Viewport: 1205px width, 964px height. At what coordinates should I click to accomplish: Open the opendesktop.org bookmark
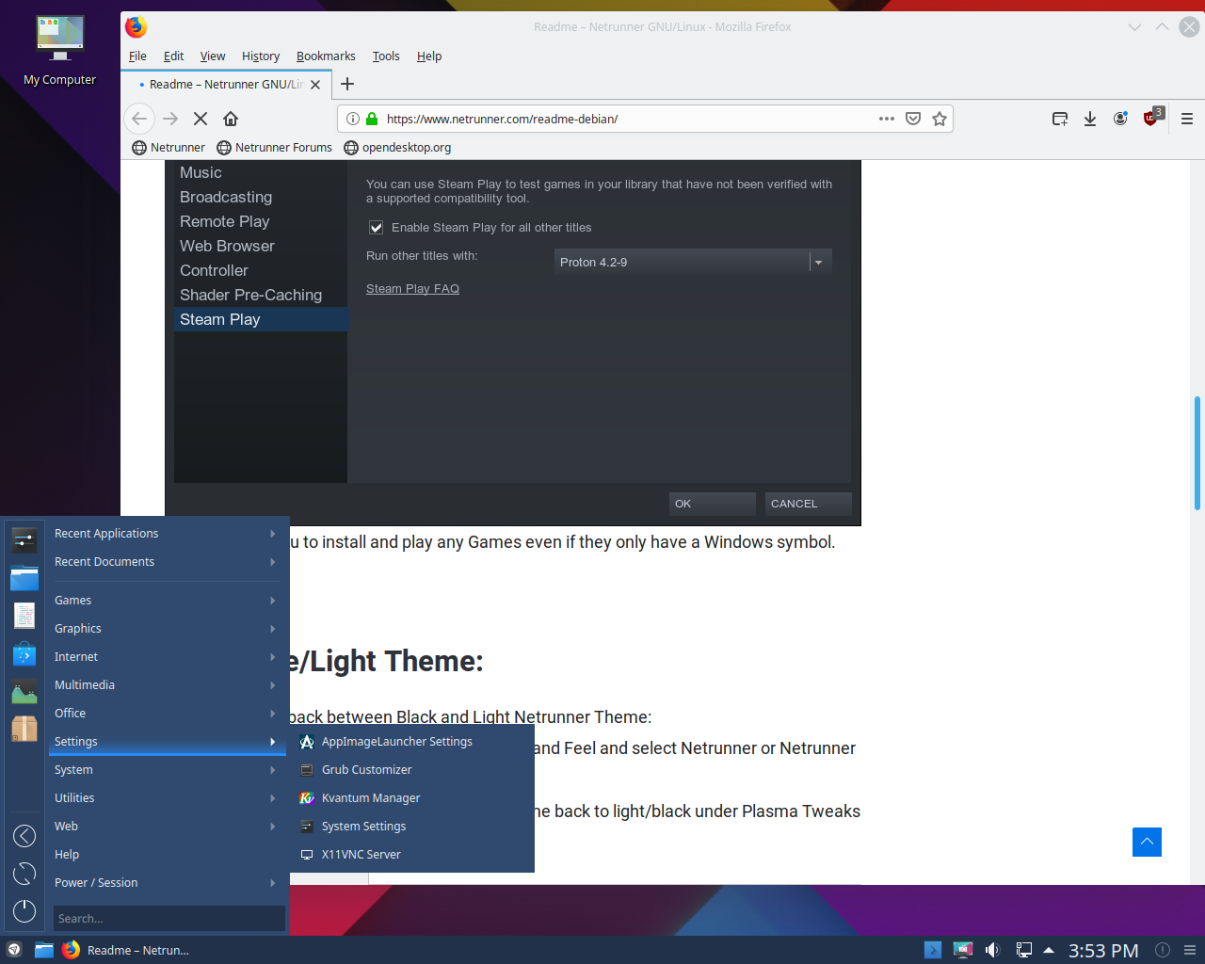(397, 147)
